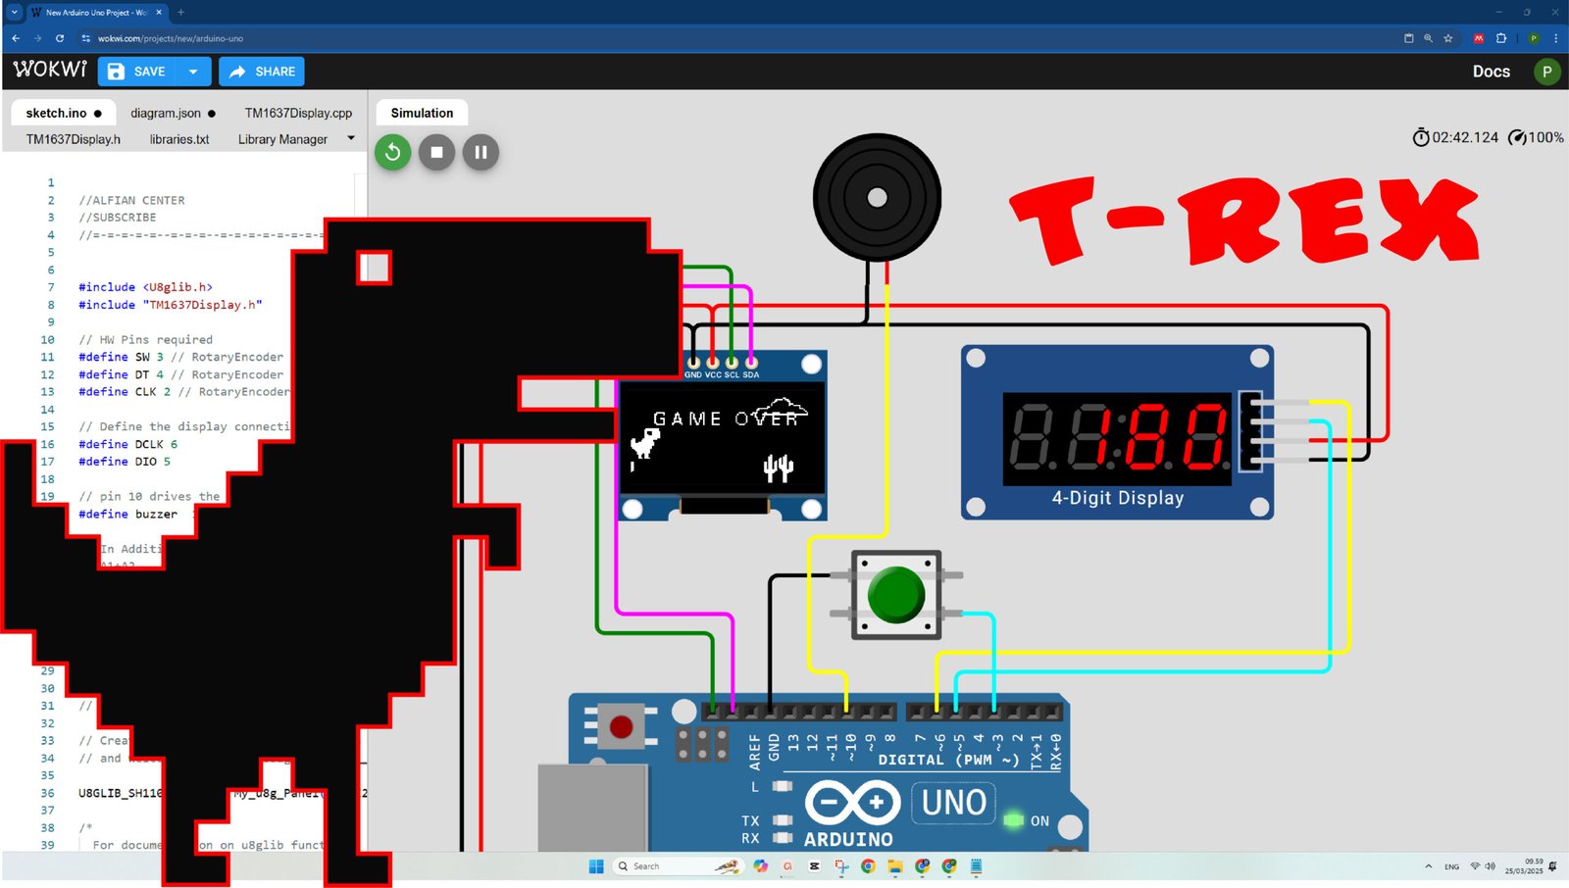Open the red extension icon

pos(1479,38)
